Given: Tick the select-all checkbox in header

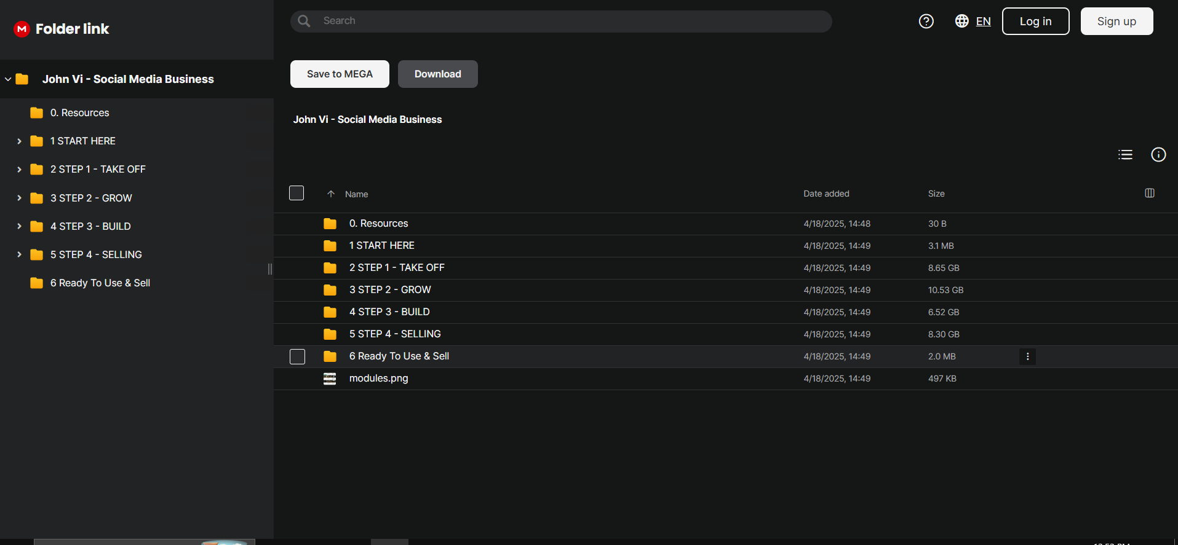Looking at the screenshot, I should (x=296, y=193).
